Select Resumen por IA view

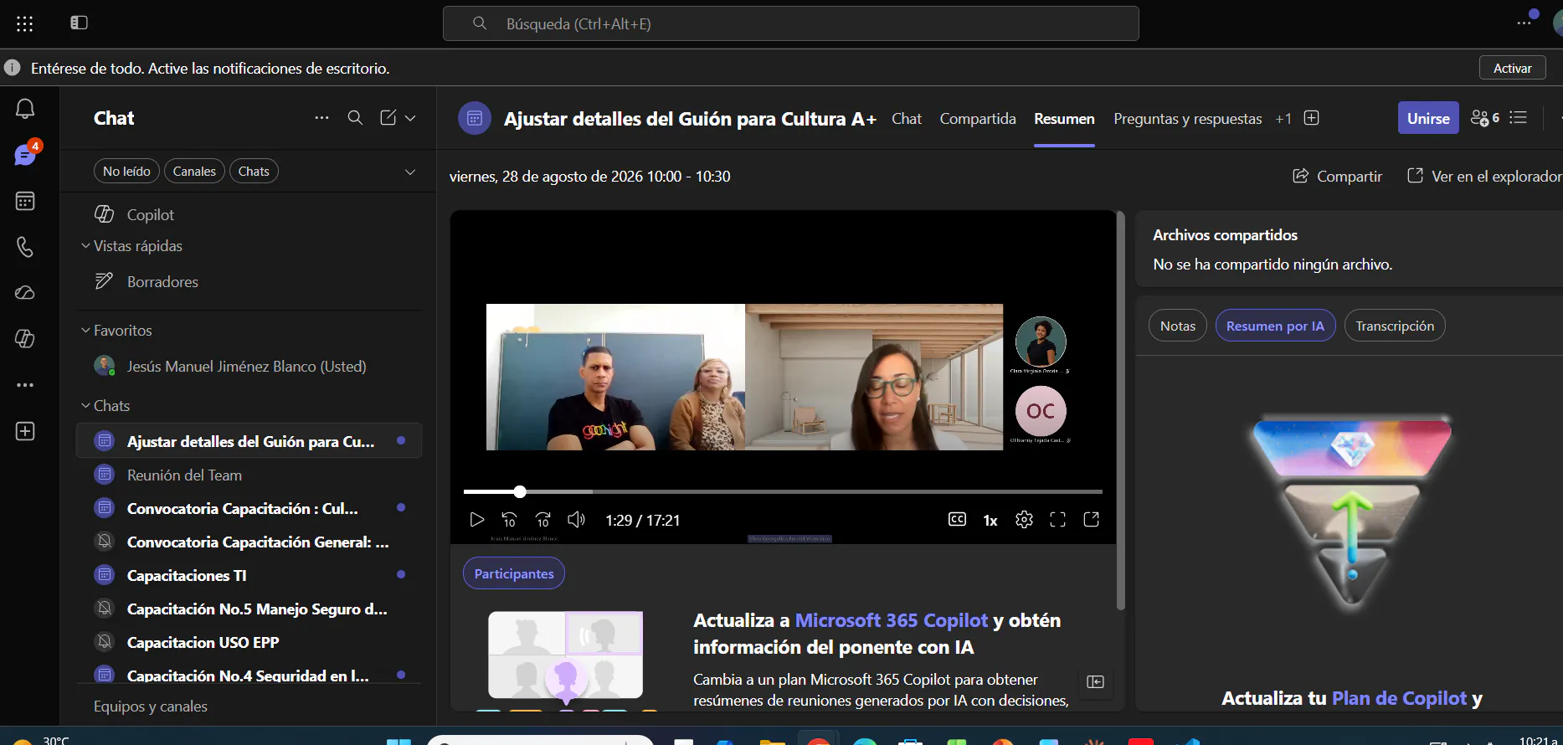coord(1275,326)
